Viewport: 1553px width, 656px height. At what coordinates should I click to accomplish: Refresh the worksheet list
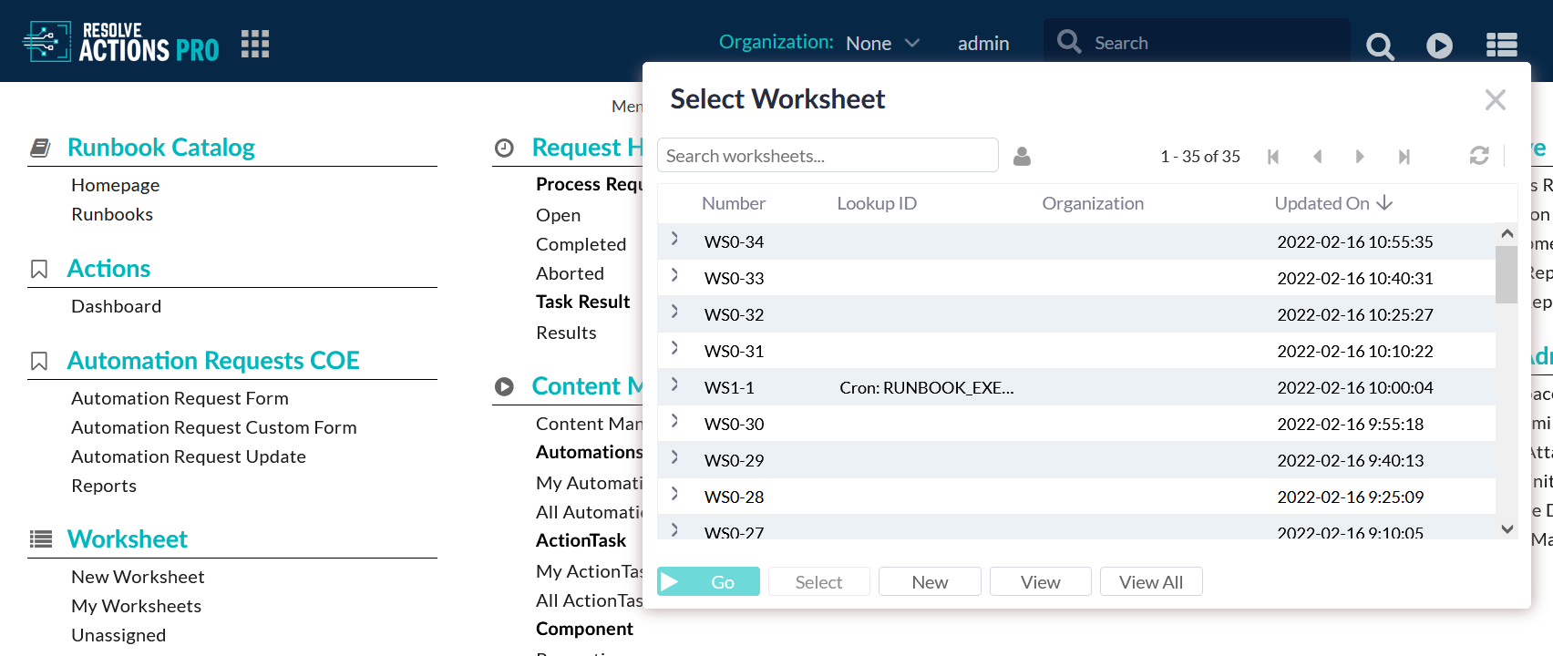coord(1478,157)
